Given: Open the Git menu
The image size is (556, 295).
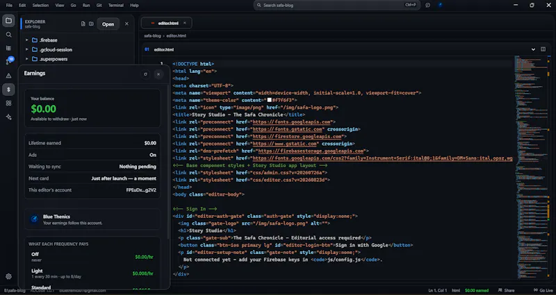Looking at the screenshot, I should pos(99,6).
